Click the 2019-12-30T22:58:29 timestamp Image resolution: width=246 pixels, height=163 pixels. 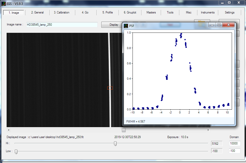click(x=127, y=137)
